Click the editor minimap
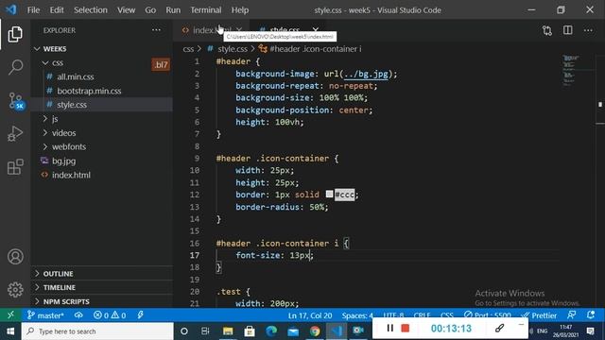Viewport: 605px width, 340px height. point(571,71)
